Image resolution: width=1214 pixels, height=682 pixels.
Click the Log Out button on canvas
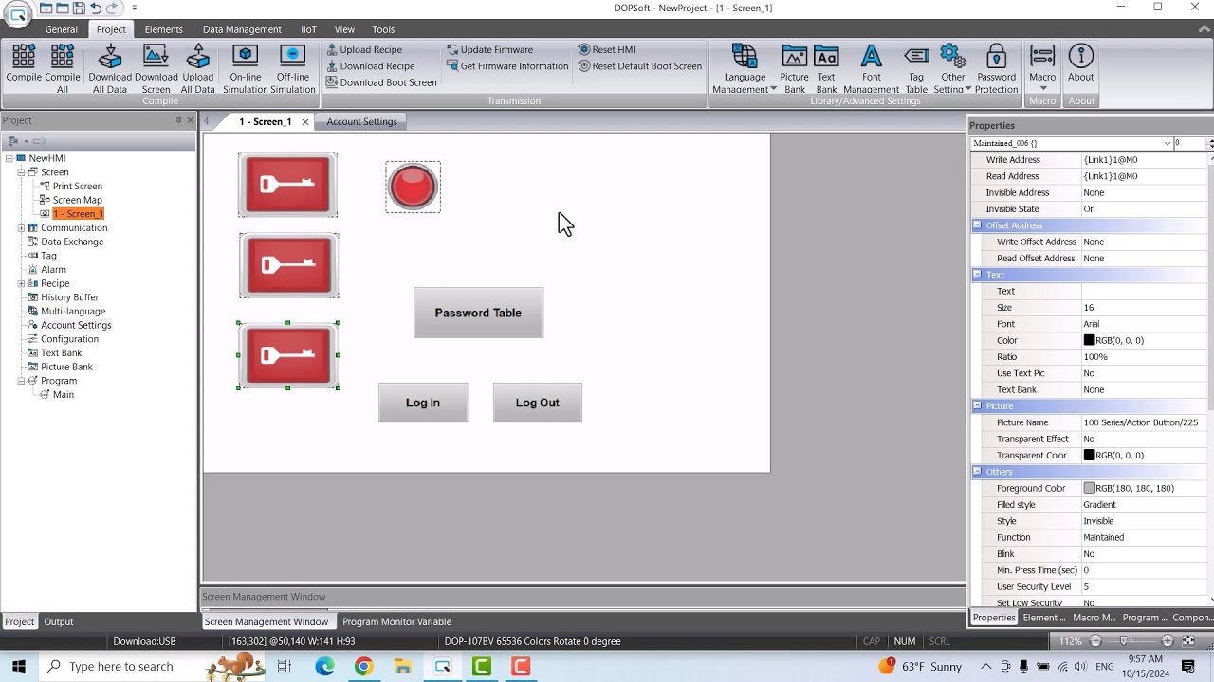(x=537, y=403)
